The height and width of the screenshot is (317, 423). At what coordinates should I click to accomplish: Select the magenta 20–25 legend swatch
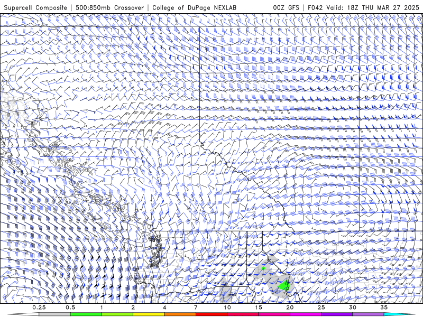click(x=306, y=314)
